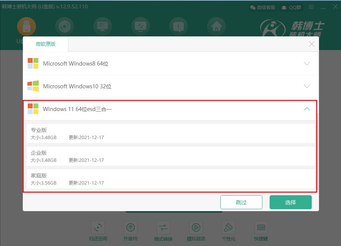The height and width of the screenshot is (246, 341).
Task: Expand Microsoft Windows10 32位 chevron
Action: click(307, 86)
